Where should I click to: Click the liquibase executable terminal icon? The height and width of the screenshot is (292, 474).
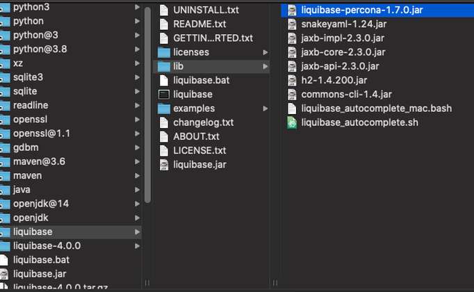pos(164,95)
